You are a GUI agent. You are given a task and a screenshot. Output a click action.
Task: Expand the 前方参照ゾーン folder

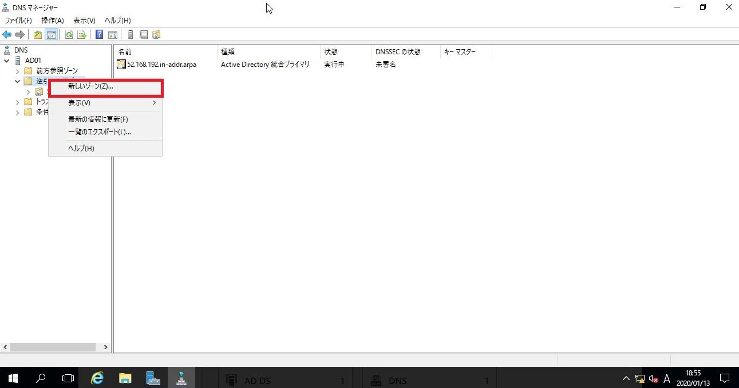tap(17, 71)
